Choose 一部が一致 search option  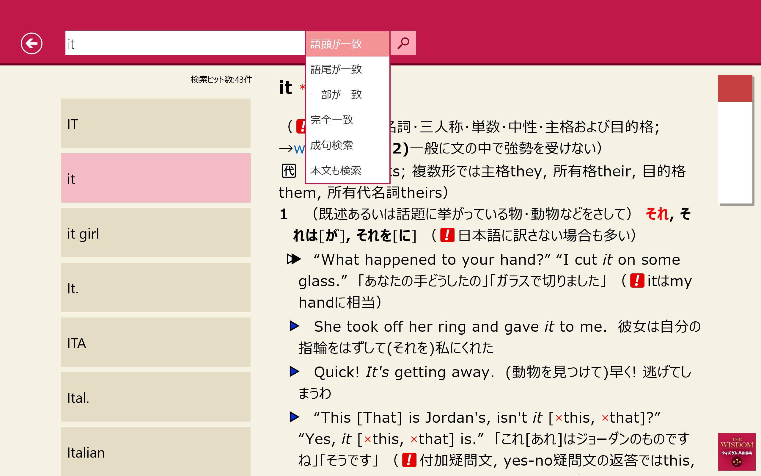[x=347, y=94]
